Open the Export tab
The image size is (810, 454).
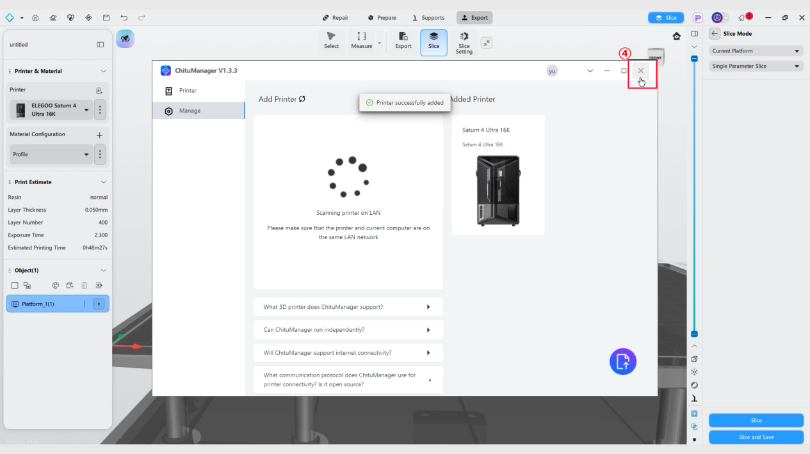point(474,18)
